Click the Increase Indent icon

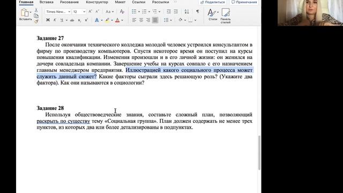tap(176, 11)
